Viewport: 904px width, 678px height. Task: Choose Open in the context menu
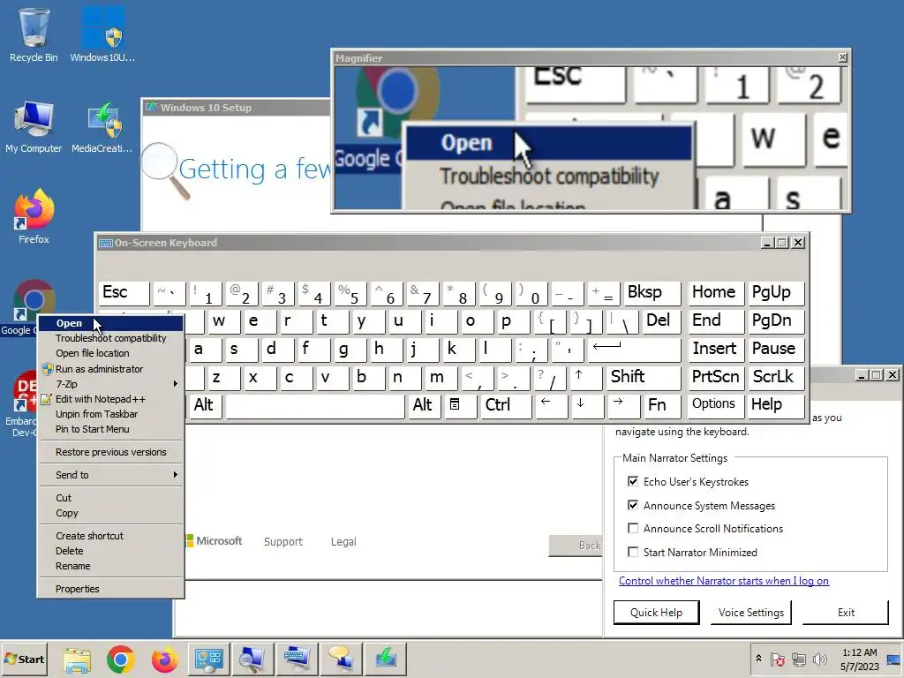tap(109, 323)
